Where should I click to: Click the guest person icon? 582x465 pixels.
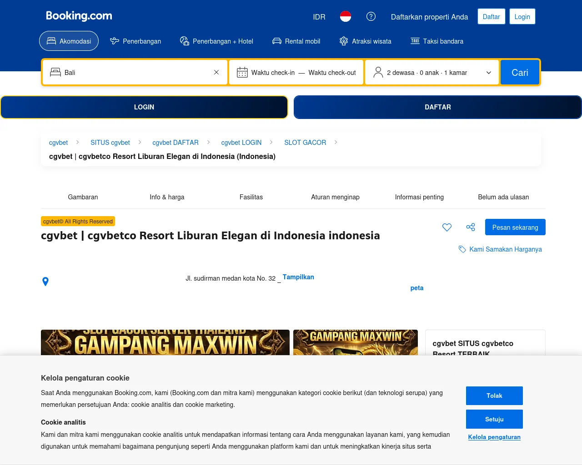(378, 72)
